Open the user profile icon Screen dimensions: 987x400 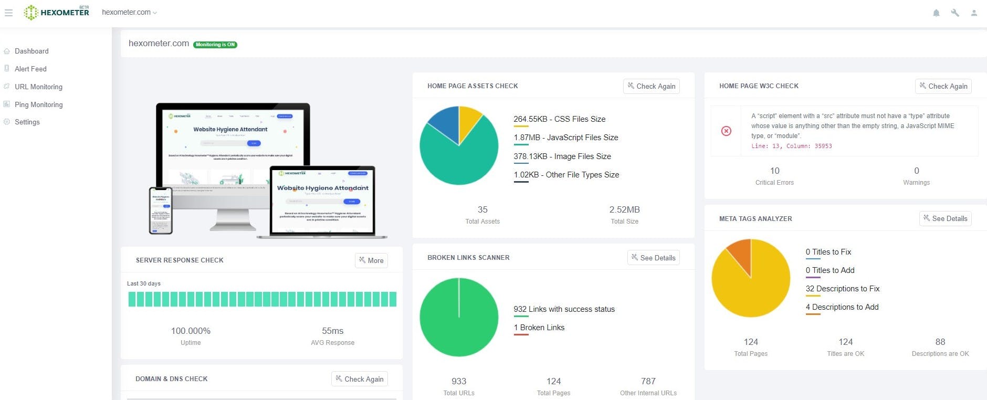pos(974,13)
